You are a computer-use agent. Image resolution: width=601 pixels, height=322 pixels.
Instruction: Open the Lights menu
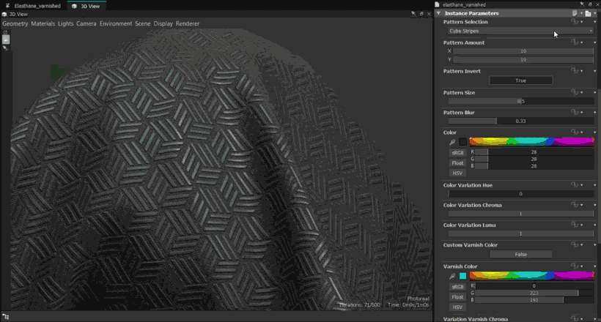tap(65, 23)
